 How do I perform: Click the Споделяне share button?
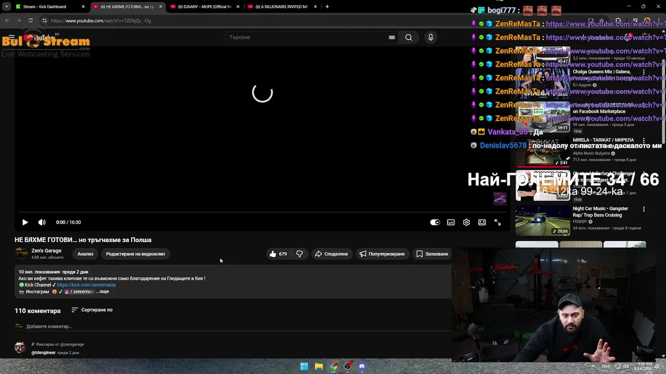(x=331, y=254)
